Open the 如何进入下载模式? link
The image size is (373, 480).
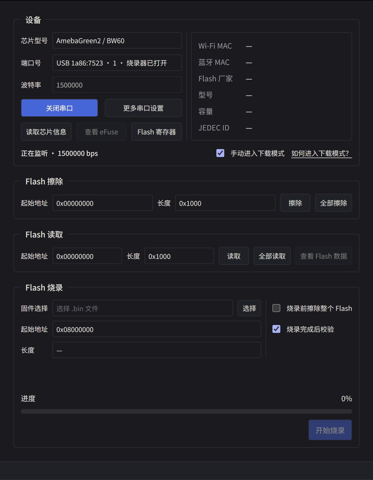click(321, 153)
